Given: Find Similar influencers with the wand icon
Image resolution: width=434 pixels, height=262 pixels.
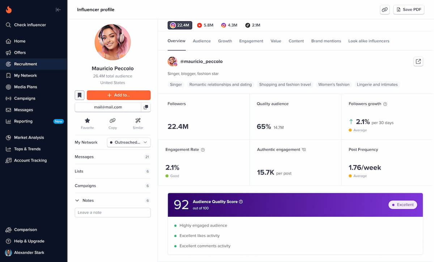Looking at the screenshot, I should pos(138,123).
